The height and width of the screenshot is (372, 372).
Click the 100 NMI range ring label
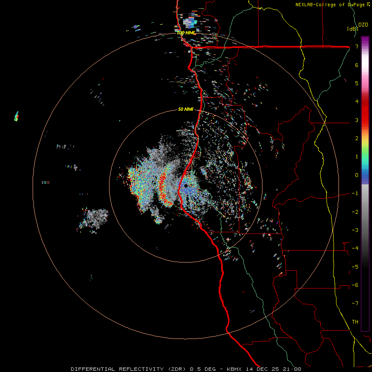point(186,33)
